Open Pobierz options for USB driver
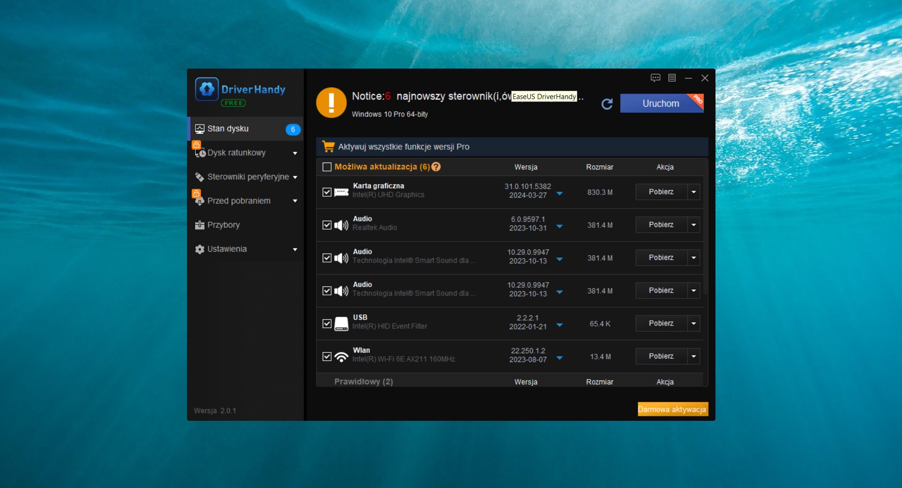Screen dimensions: 902x488 [694, 323]
